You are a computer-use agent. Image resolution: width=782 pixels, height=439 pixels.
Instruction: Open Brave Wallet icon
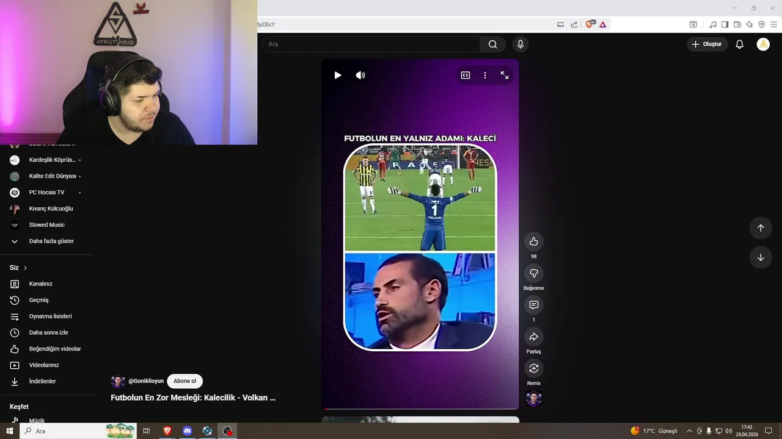pos(737,24)
